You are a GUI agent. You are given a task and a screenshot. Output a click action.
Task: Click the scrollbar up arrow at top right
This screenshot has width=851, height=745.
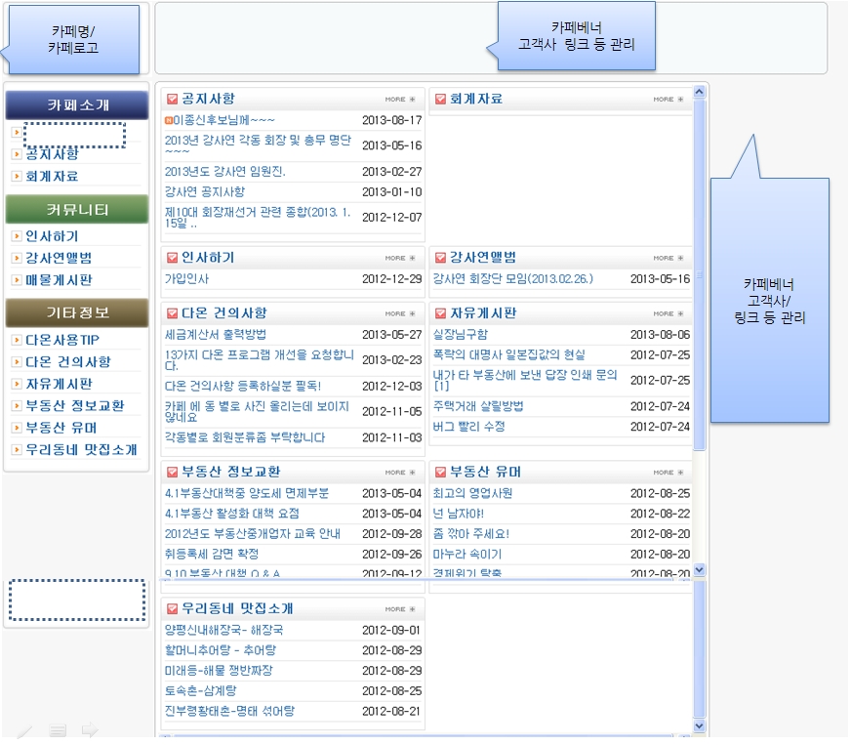click(x=699, y=93)
